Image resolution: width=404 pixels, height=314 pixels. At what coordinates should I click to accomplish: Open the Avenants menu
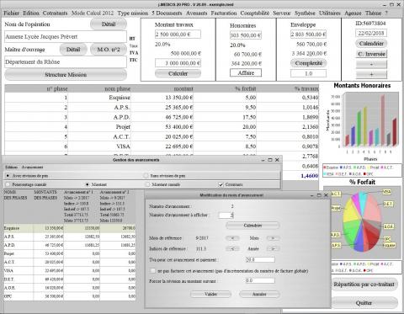tap(197, 13)
